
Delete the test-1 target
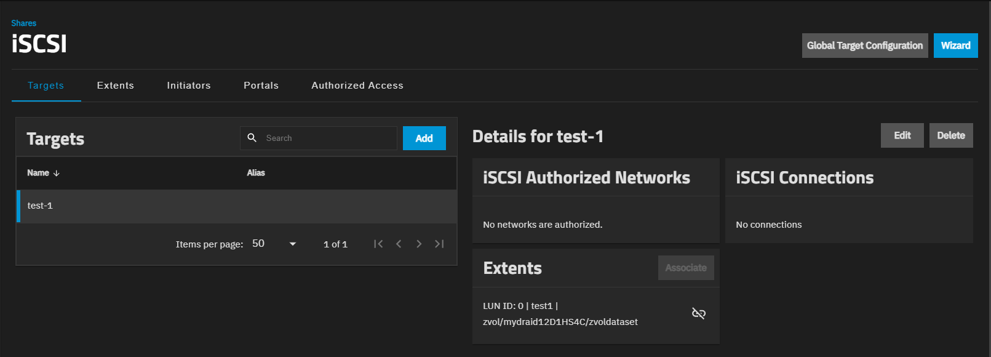coord(950,135)
